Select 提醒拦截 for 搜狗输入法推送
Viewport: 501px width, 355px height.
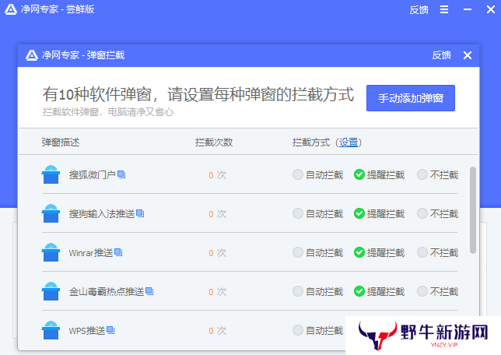click(380, 213)
